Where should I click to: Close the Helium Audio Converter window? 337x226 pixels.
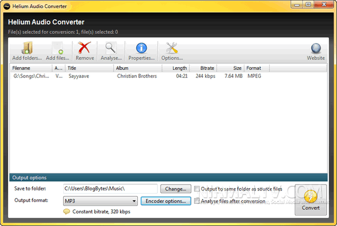(x=324, y=5)
